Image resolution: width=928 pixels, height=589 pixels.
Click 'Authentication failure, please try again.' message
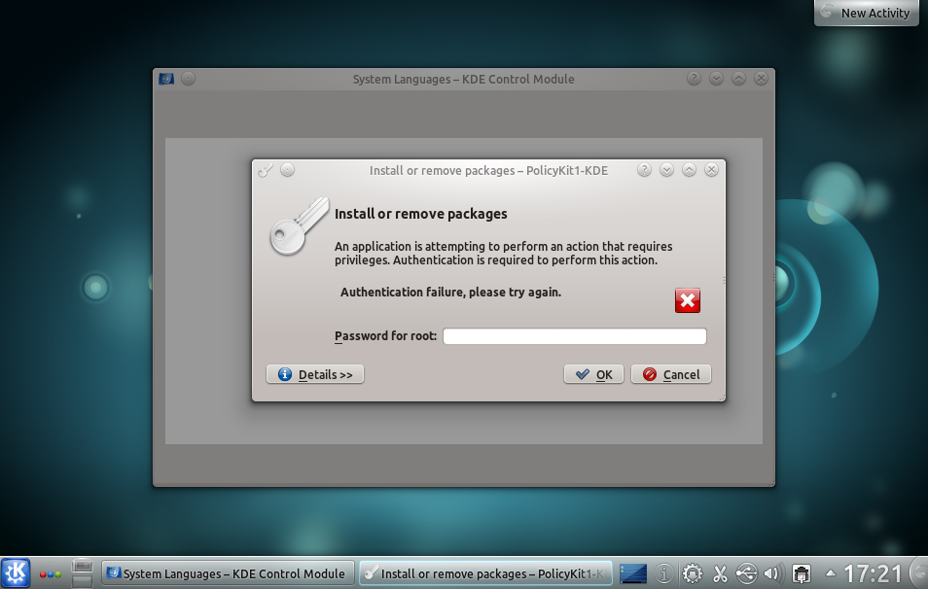(450, 293)
